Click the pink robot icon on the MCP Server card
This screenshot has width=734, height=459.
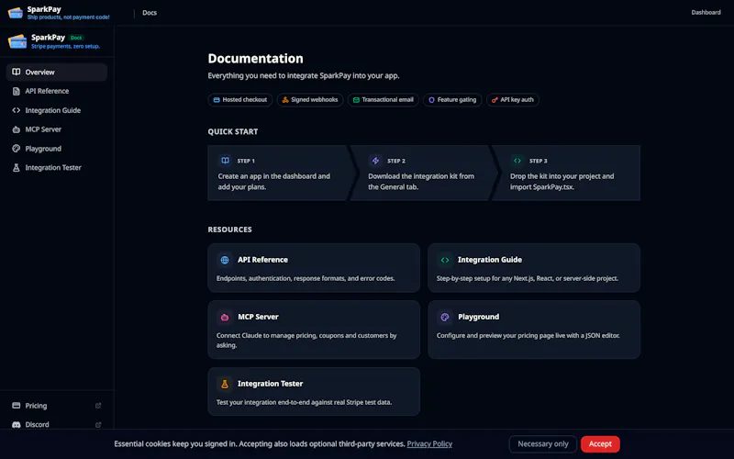coord(225,317)
